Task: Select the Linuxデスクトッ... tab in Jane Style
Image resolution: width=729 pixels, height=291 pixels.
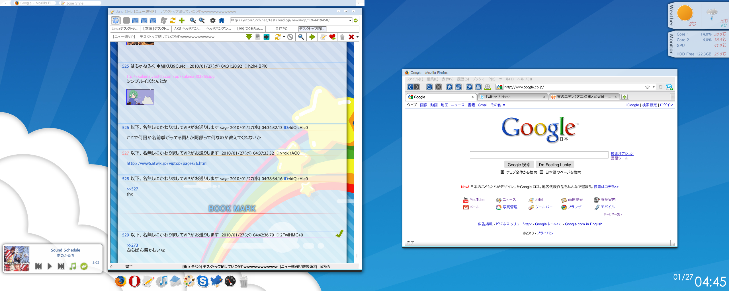Action: click(124, 29)
